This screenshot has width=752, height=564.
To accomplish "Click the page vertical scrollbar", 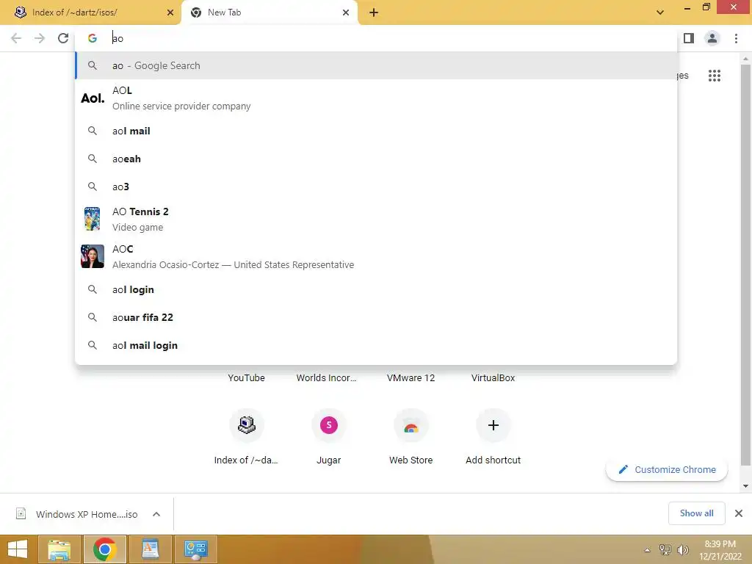I will click(x=745, y=264).
